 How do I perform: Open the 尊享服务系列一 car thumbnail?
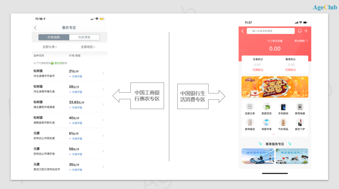point(258,156)
